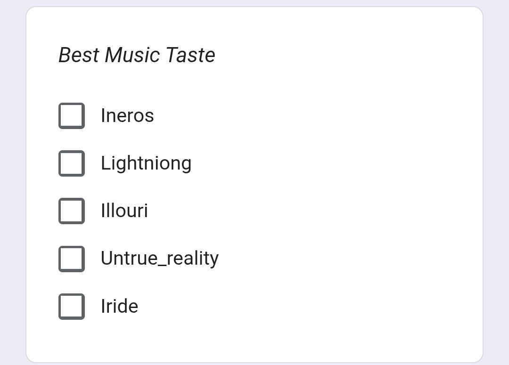Click the word Taste in the heading
Image resolution: width=509 pixels, height=365 pixels.
190,55
